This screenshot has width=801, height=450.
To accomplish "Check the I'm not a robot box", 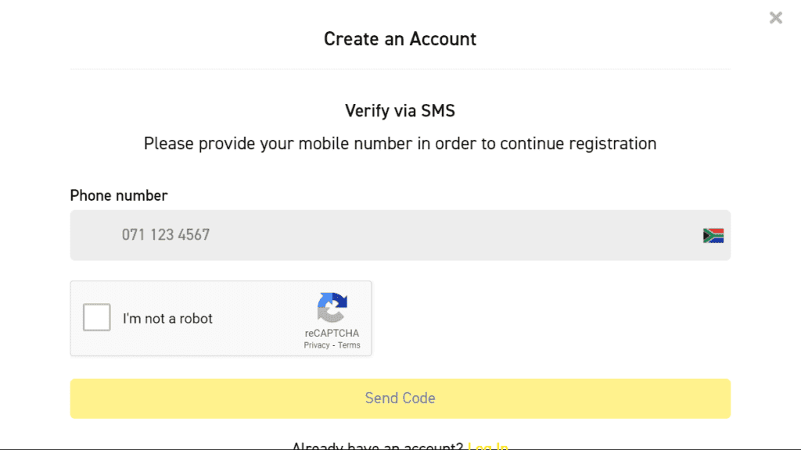I will (x=97, y=318).
